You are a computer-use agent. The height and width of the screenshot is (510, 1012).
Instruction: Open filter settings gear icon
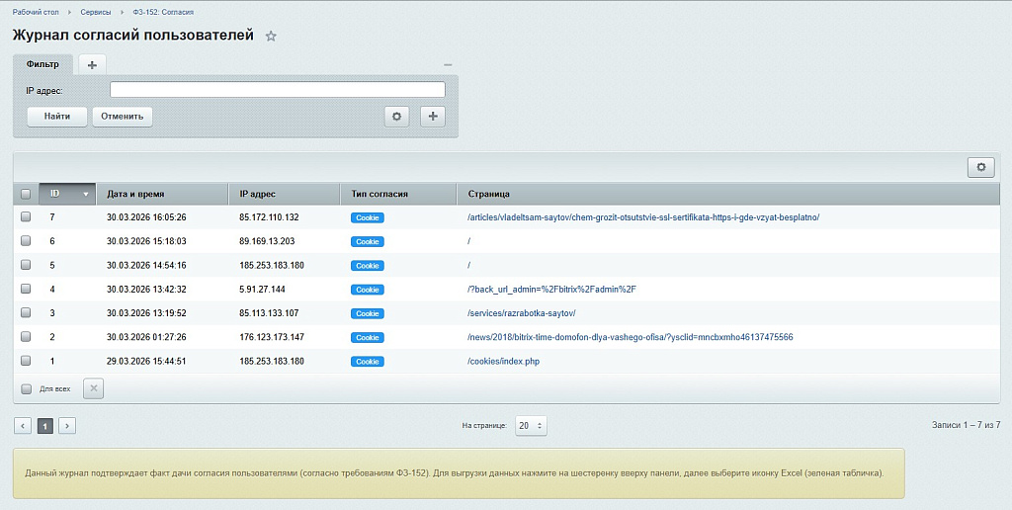coord(397,117)
